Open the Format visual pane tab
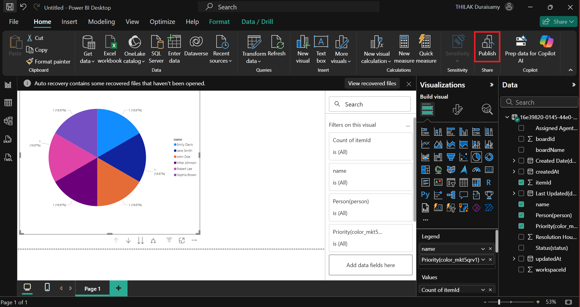This screenshot has height=307, width=580. pos(457,109)
